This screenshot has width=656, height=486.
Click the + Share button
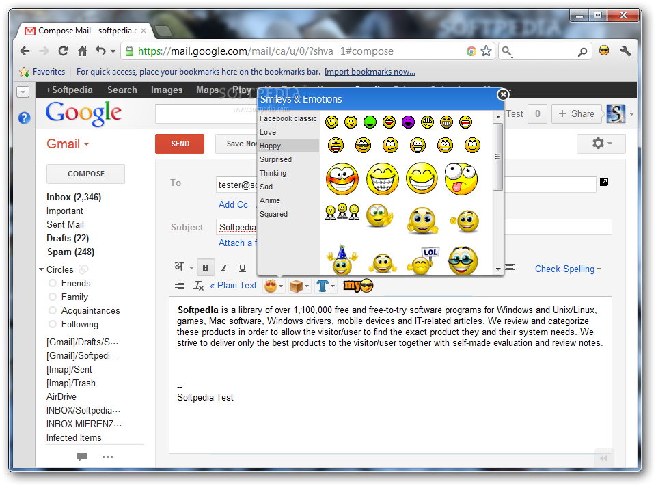tap(577, 114)
